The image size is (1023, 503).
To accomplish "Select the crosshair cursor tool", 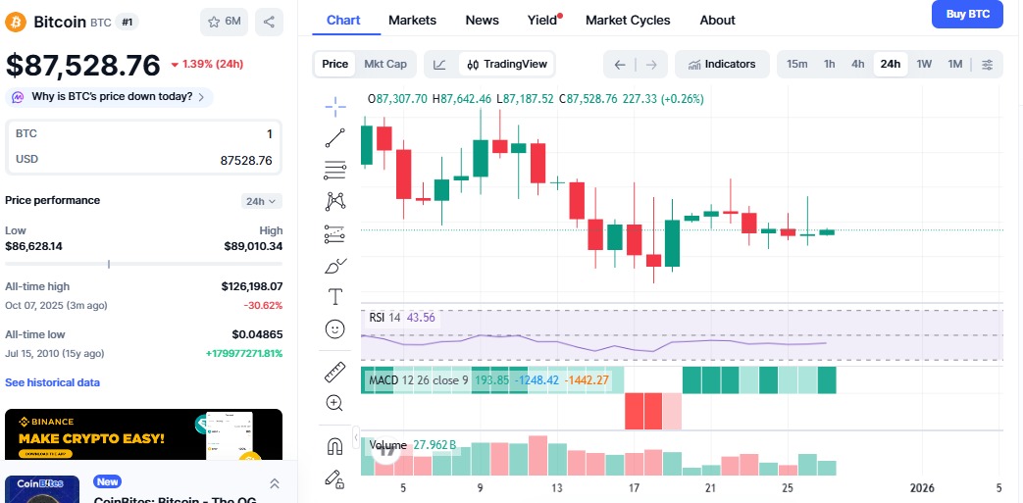I will pos(335,106).
